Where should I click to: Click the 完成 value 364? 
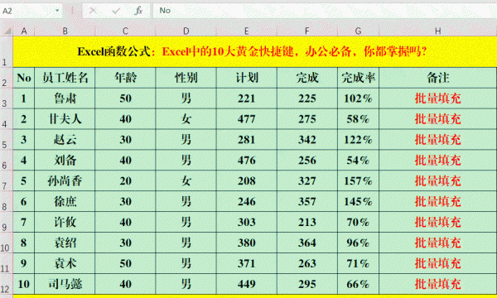[x=307, y=243]
